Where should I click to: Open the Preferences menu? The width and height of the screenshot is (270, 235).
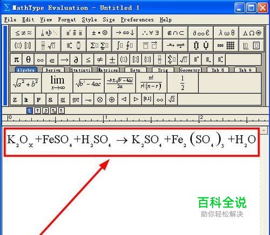pos(137,19)
